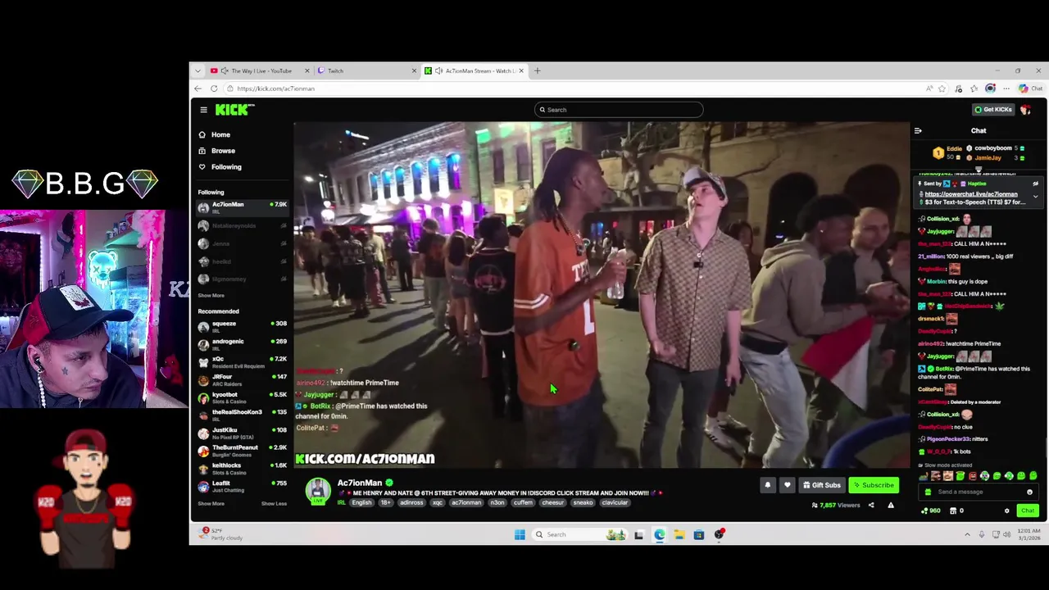Screen dimensions: 1049x590
Task: Select the clavicular tag
Action: point(614,503)
